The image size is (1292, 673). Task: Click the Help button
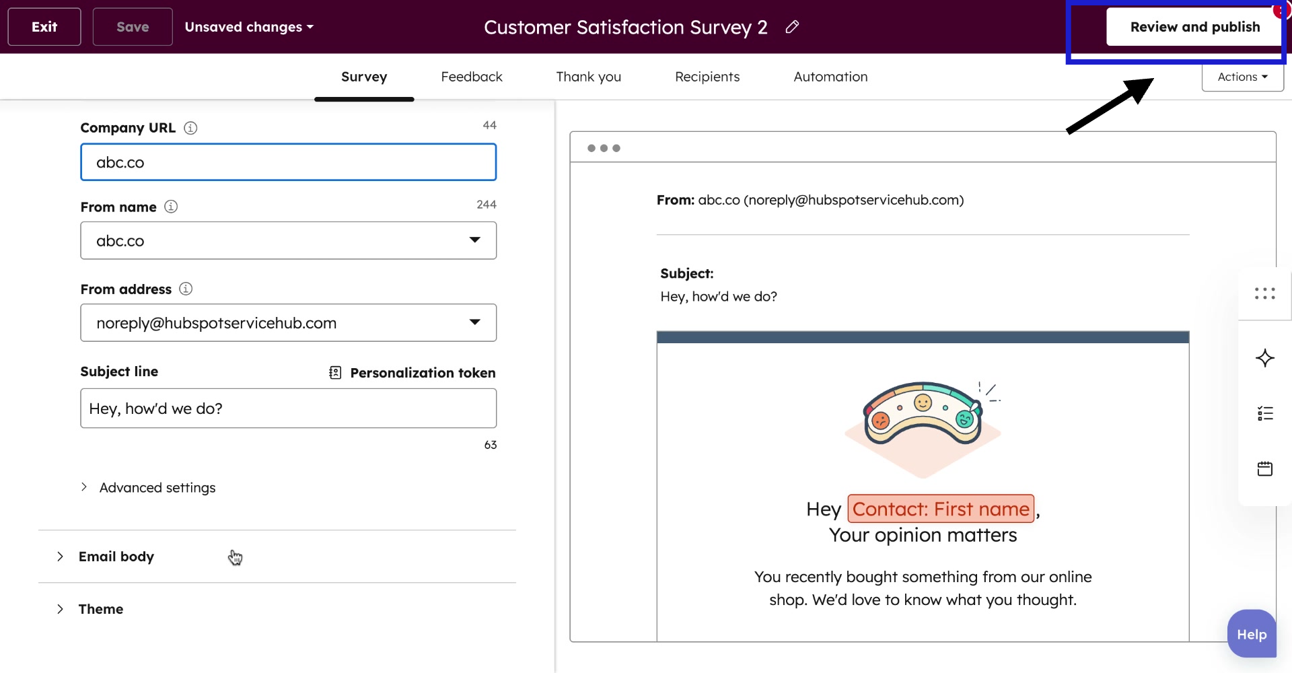point(1250,633)
